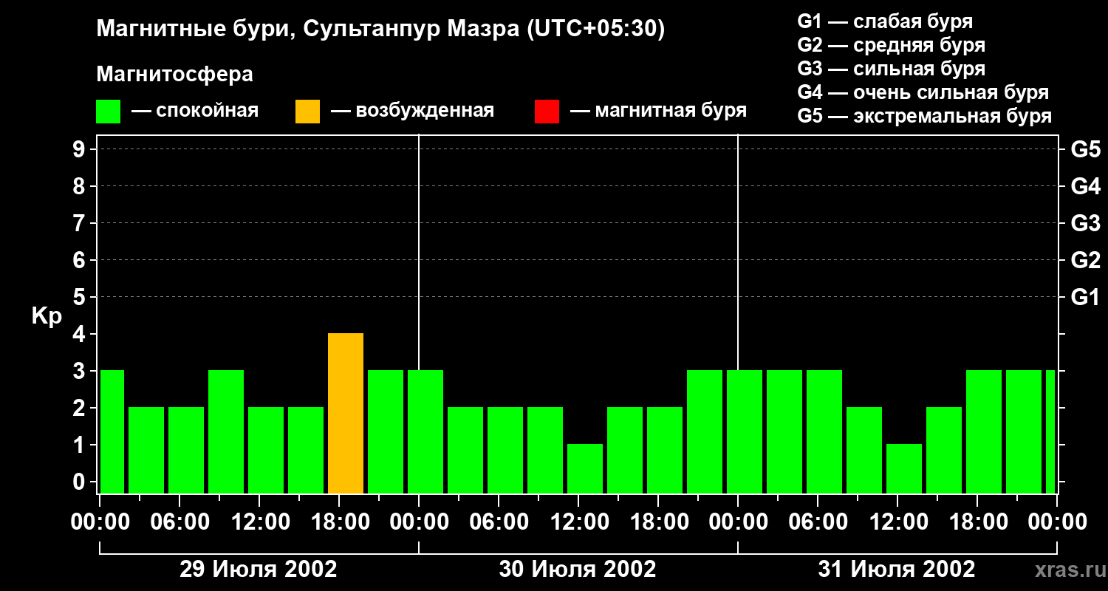
Task: Click the 'Kp' axis label
Action: (x=47, y=316)
